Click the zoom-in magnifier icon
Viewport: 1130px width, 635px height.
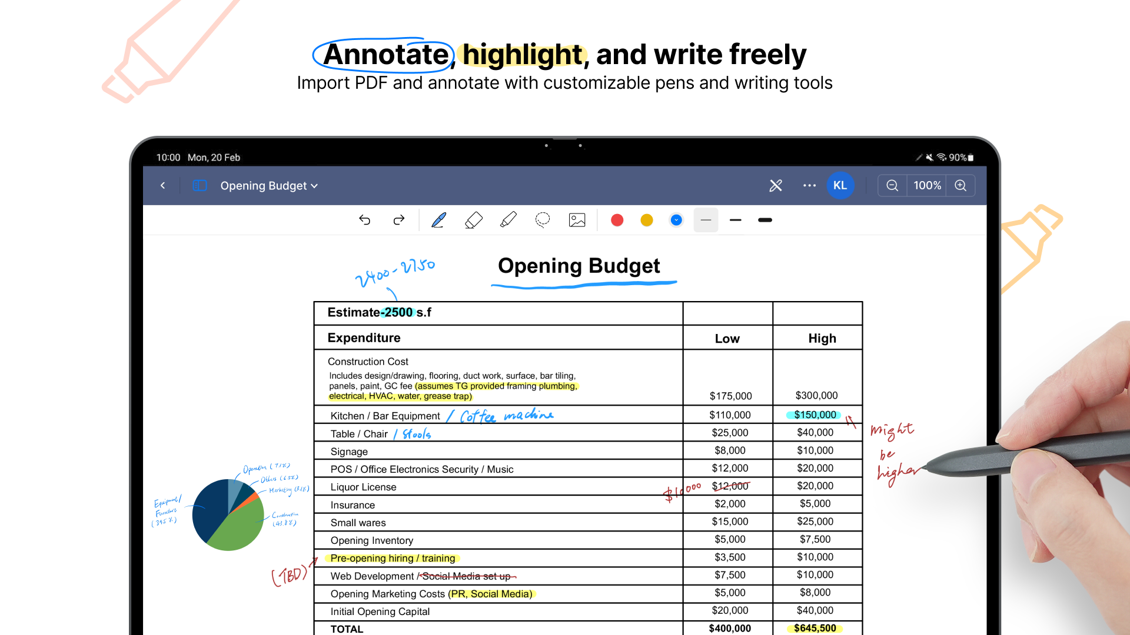pyautogui.click(x=960, y=185)
